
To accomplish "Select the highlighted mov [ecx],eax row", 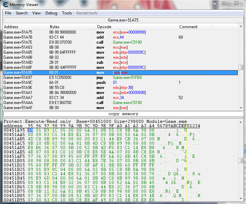I will [x=120, y=72].
